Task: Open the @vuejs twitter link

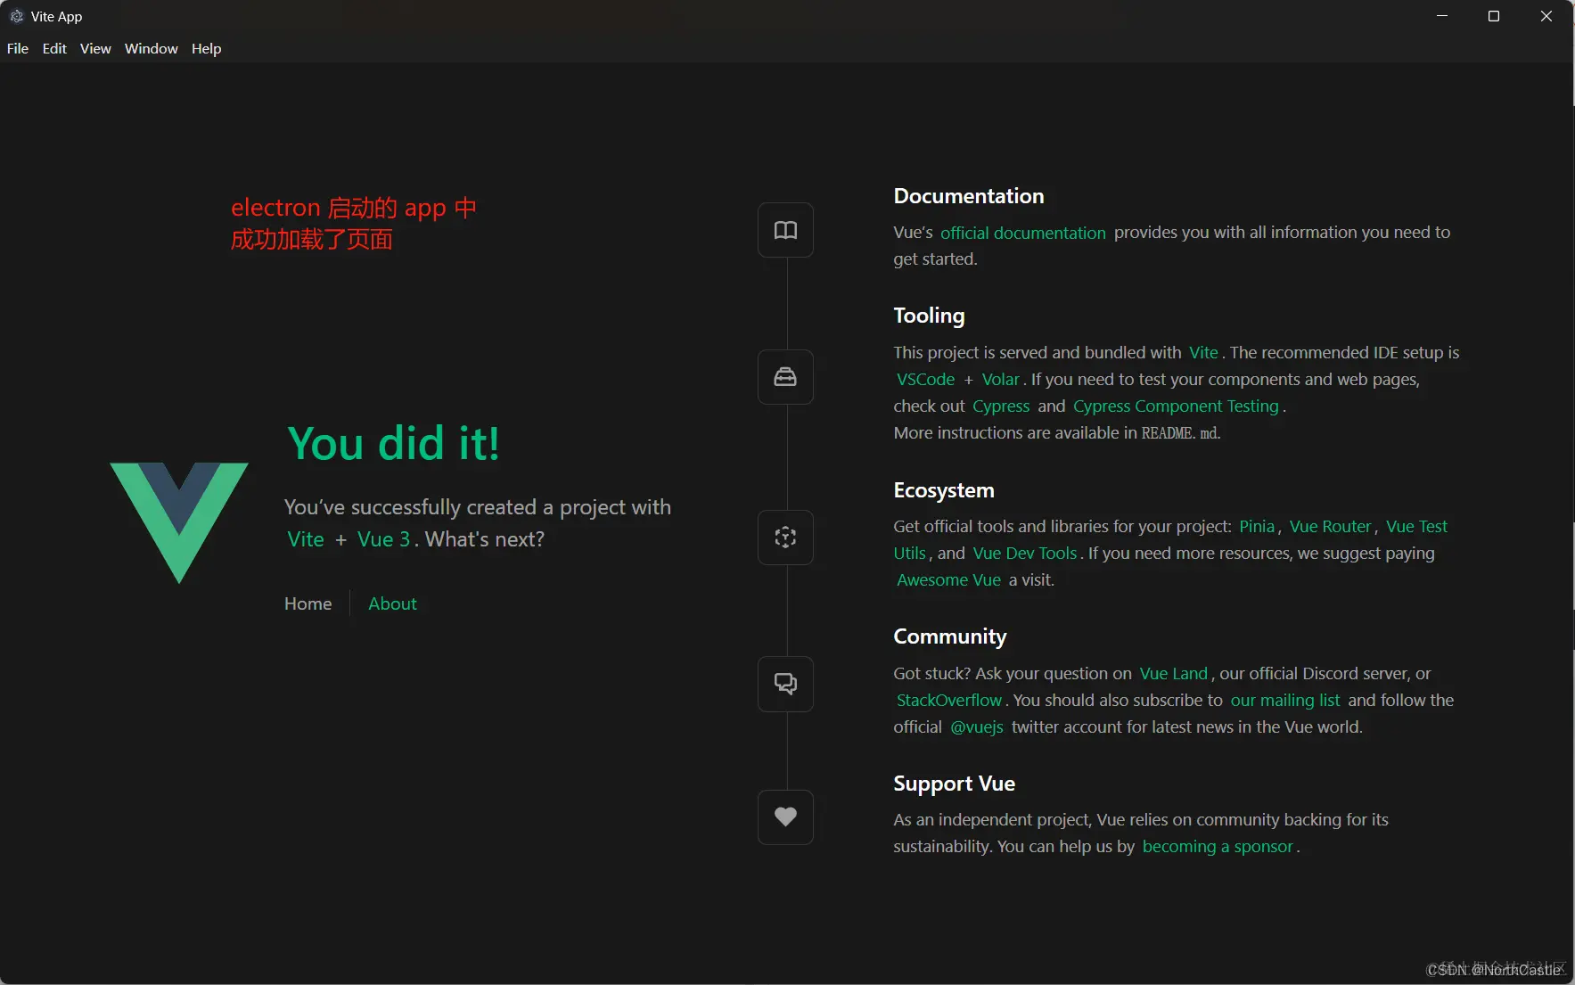Action: 977,726
